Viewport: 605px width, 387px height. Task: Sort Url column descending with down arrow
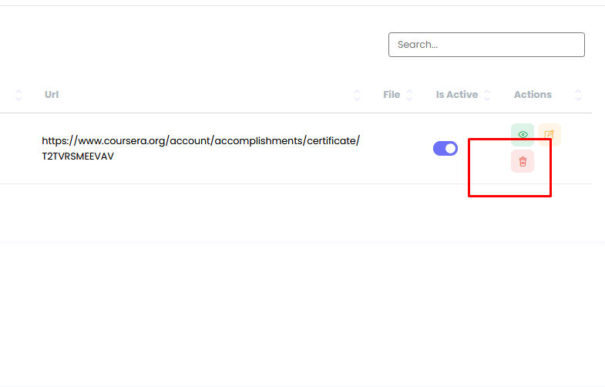coord(357,99)
